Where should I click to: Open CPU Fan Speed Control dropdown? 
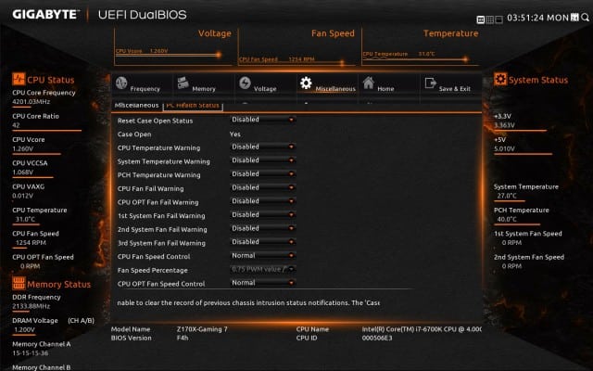(263, 256)
